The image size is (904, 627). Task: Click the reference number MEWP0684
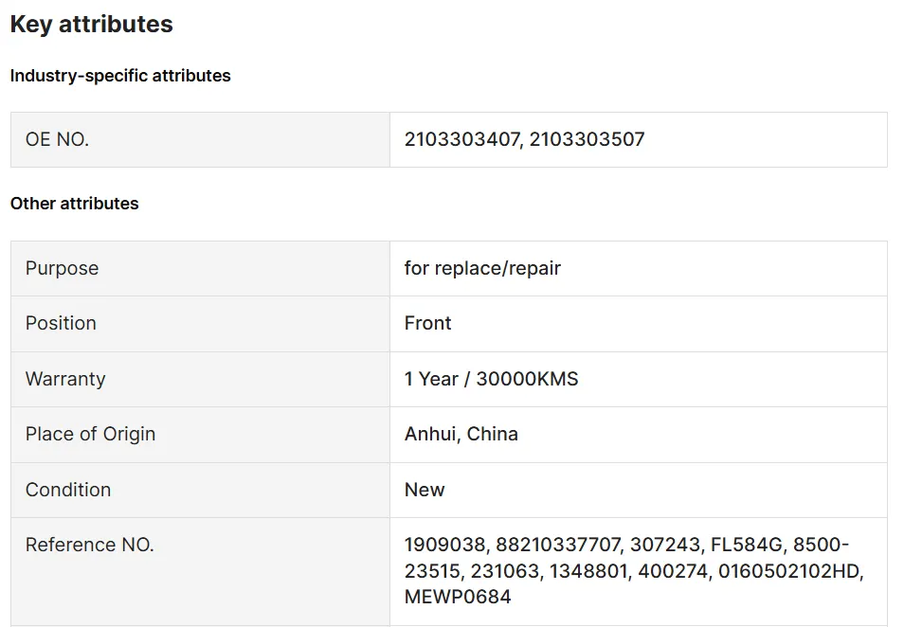click(458, 598)
